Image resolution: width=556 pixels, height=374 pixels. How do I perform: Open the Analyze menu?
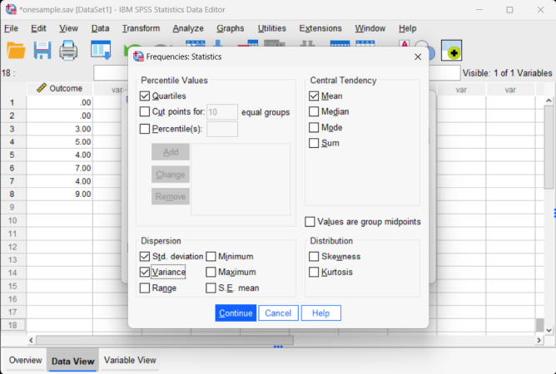click(x=188, y=28)
